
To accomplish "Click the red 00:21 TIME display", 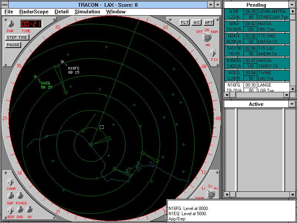I will (x=31, y=24).
